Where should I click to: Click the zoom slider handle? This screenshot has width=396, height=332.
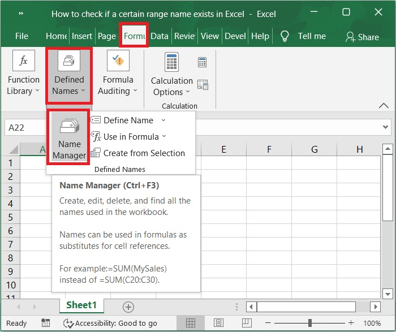[310, 322]
